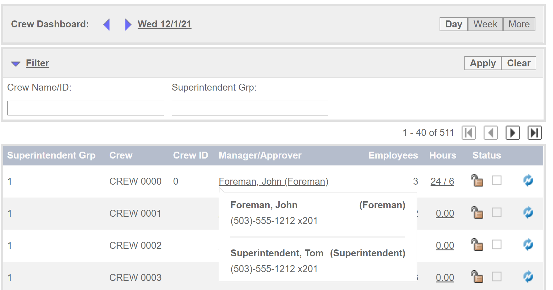Screen dimensions: 553x290
Task: Click the unlock icon for CREW 0002
Action: (477, 245)
